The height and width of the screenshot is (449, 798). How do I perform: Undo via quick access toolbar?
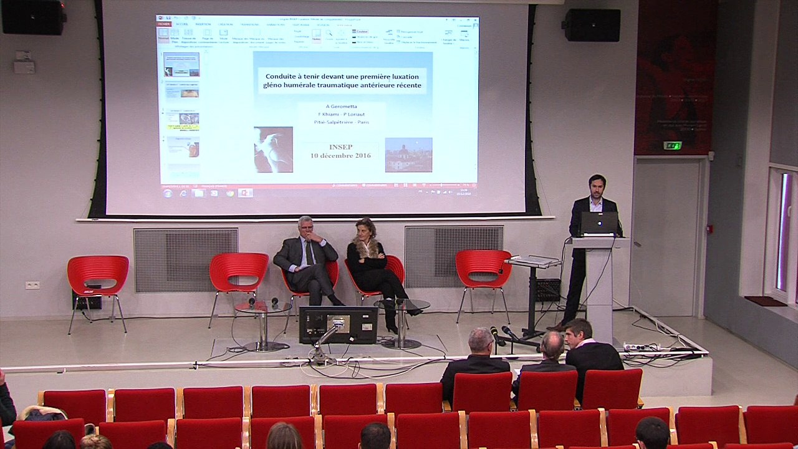pos(176,17)
